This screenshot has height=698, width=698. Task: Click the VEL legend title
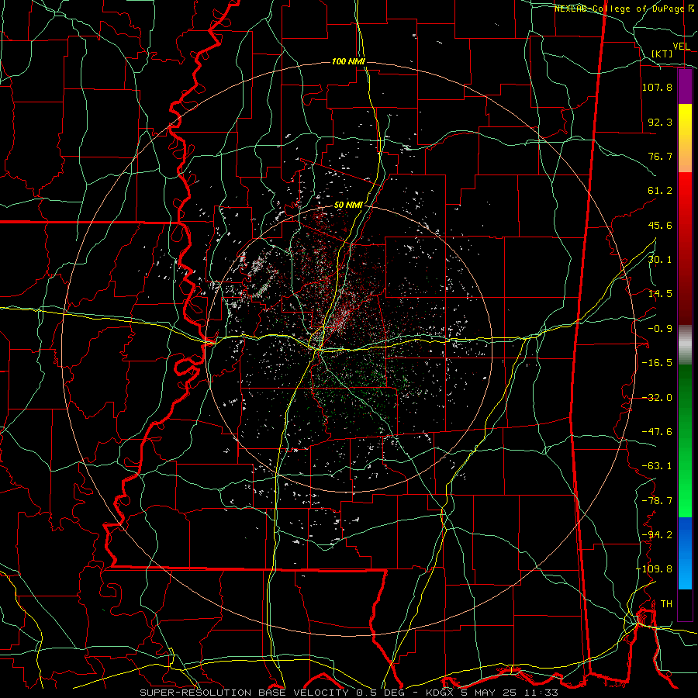coord(682,47)
